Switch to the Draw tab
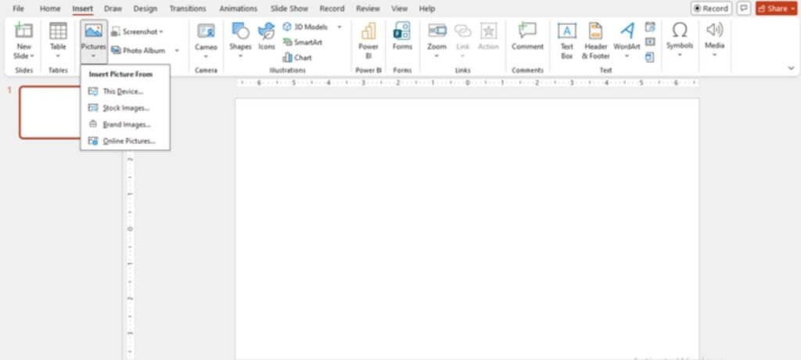This screenshot has width=801, height=360. [x=113, y=9]
